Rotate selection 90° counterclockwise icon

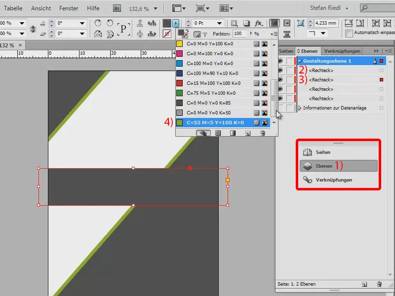click(x=110, y=23)
